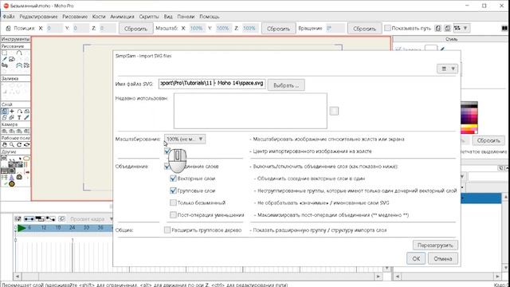Click the first timeline channel icon
The width and height of the screenshot is (510, 287).
18,218
